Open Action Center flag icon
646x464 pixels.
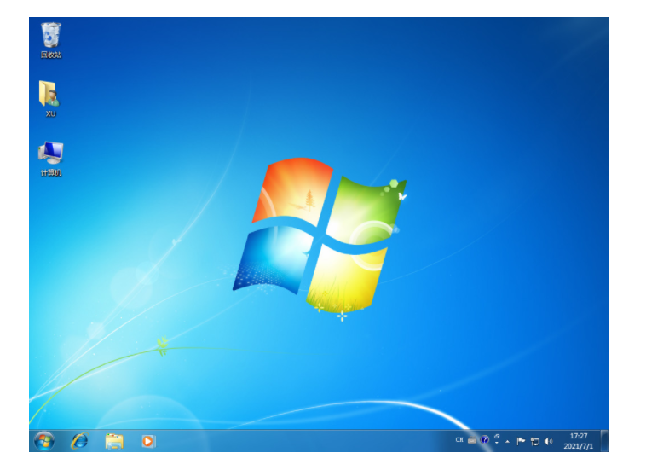(521, 441)
